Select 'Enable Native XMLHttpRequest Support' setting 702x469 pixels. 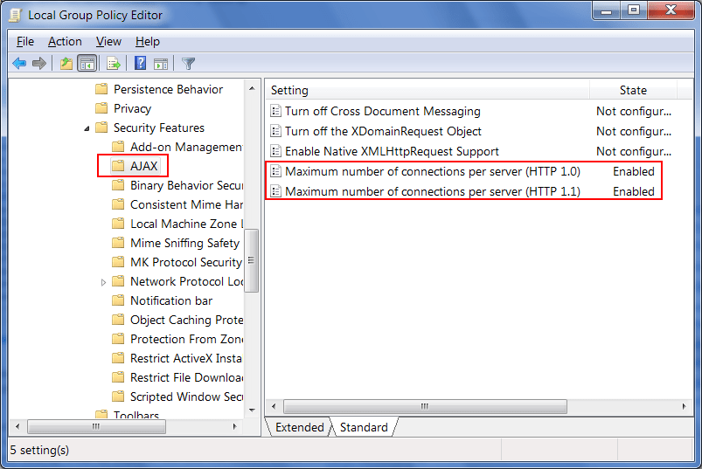click(x=392, y=151)
